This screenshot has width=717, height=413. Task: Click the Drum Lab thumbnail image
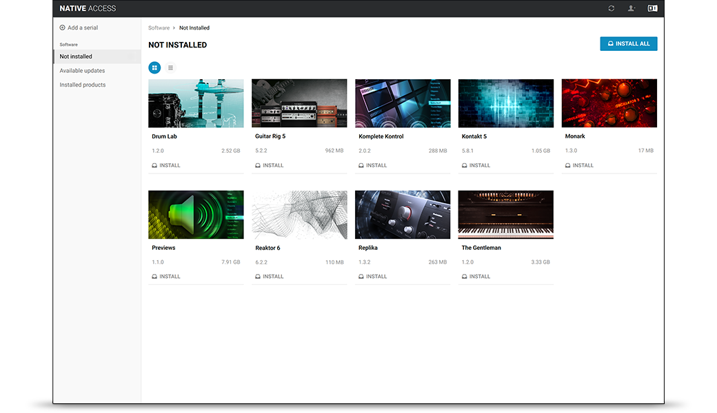pos(196,103)
